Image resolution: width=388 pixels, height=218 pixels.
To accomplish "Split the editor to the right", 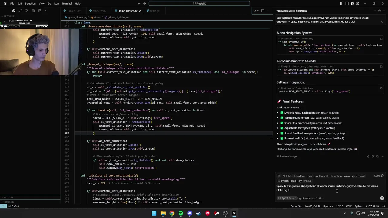I will click(263, 11).
